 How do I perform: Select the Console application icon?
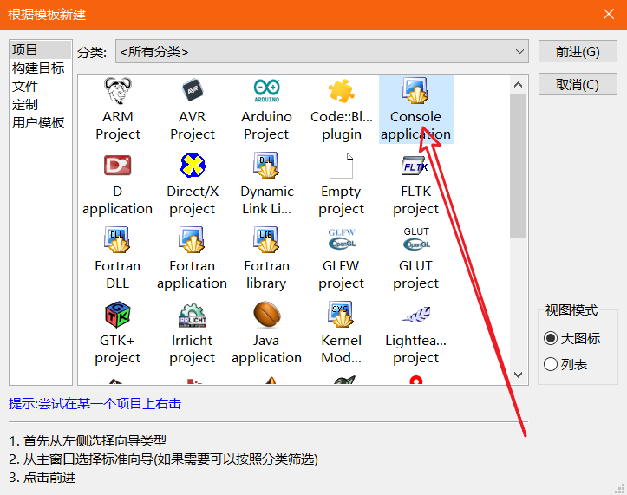tap(416, 90)
